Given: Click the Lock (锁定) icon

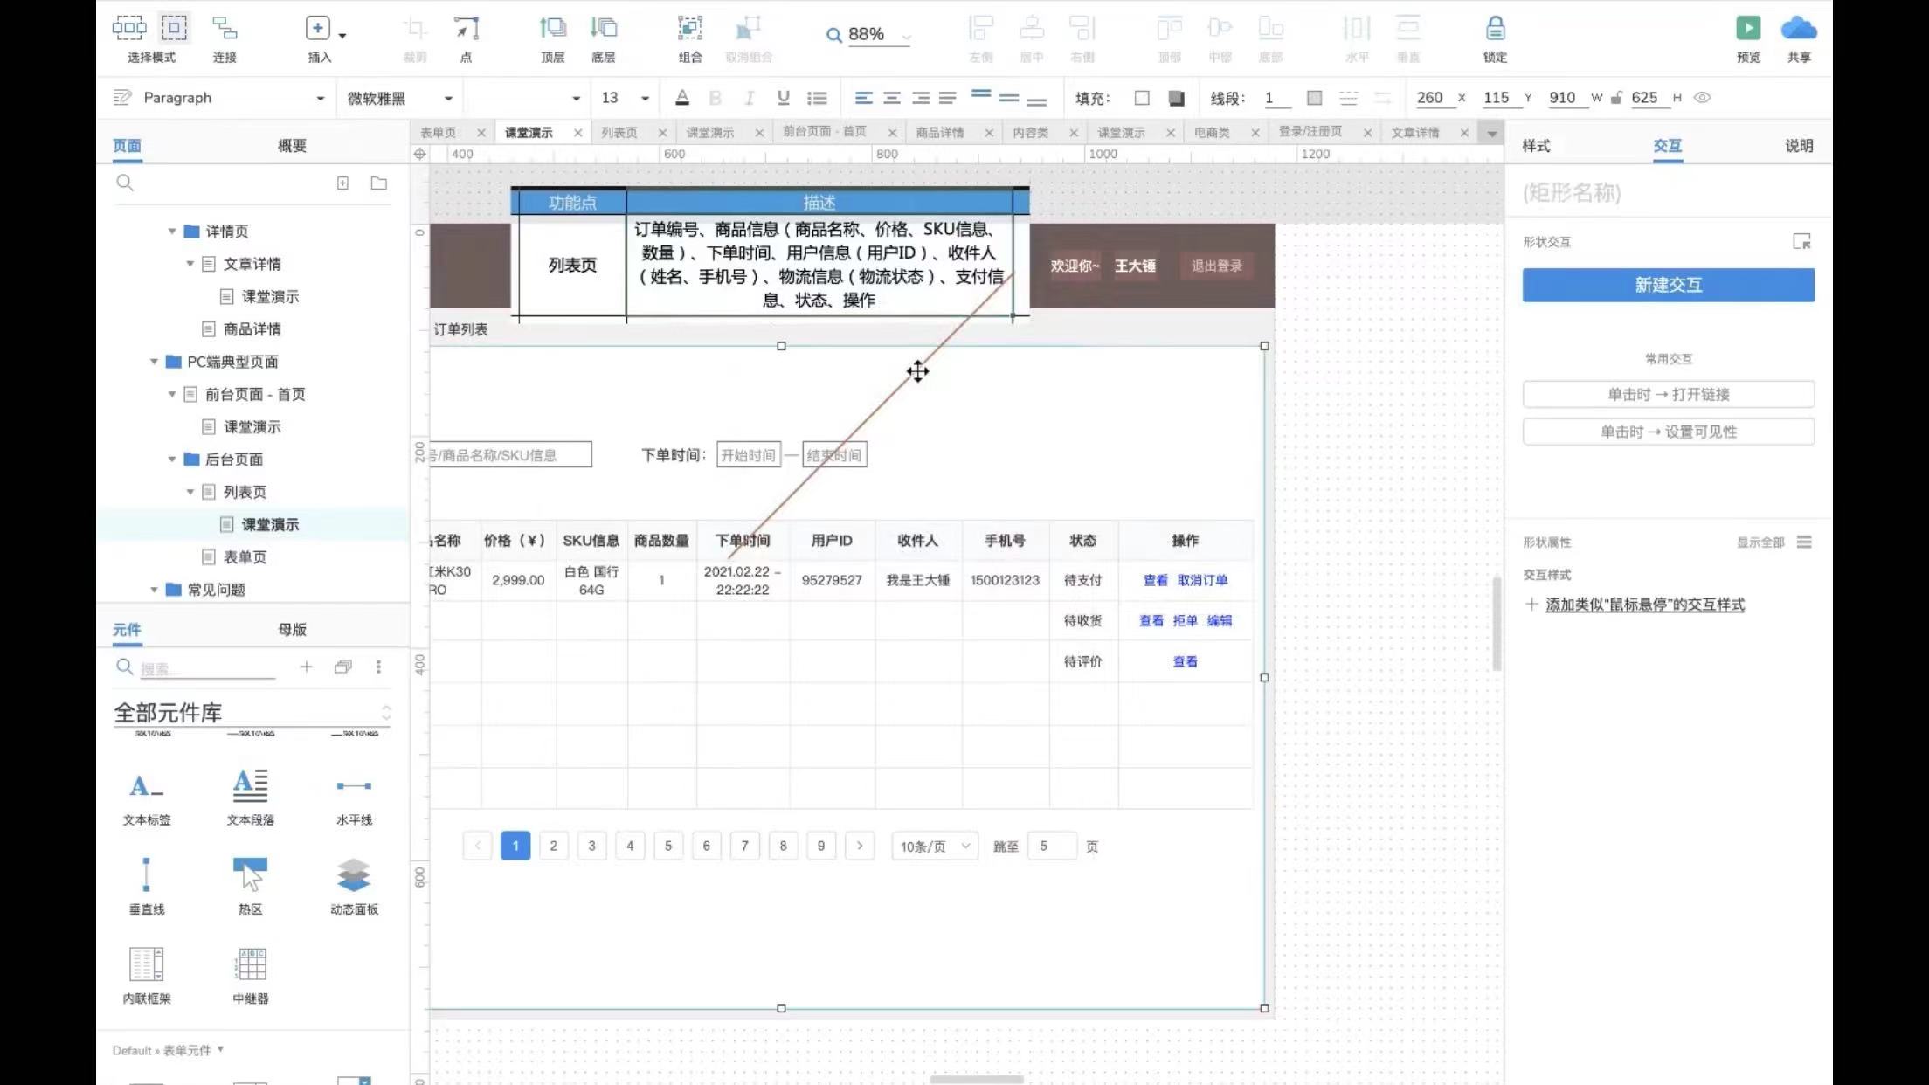Looking at the screenshot, I should (1495, 29).
